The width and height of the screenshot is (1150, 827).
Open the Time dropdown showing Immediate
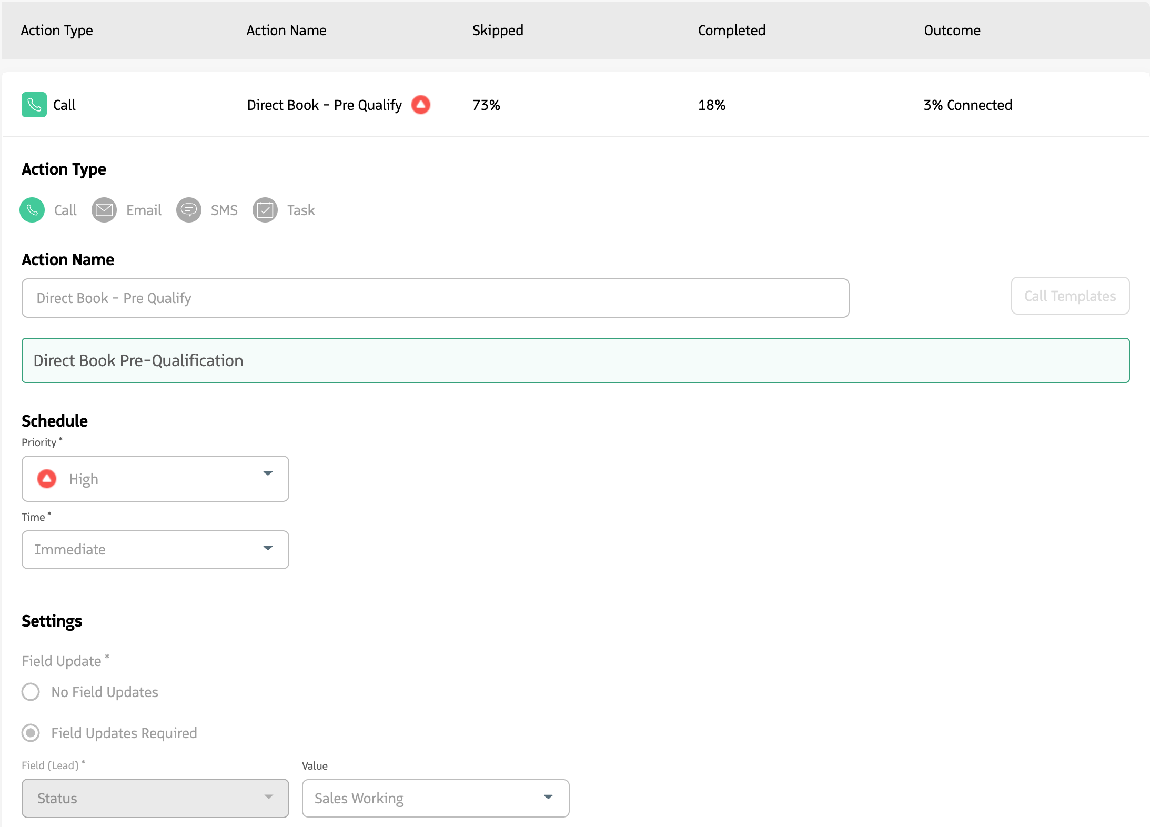[x=155, y=549]
